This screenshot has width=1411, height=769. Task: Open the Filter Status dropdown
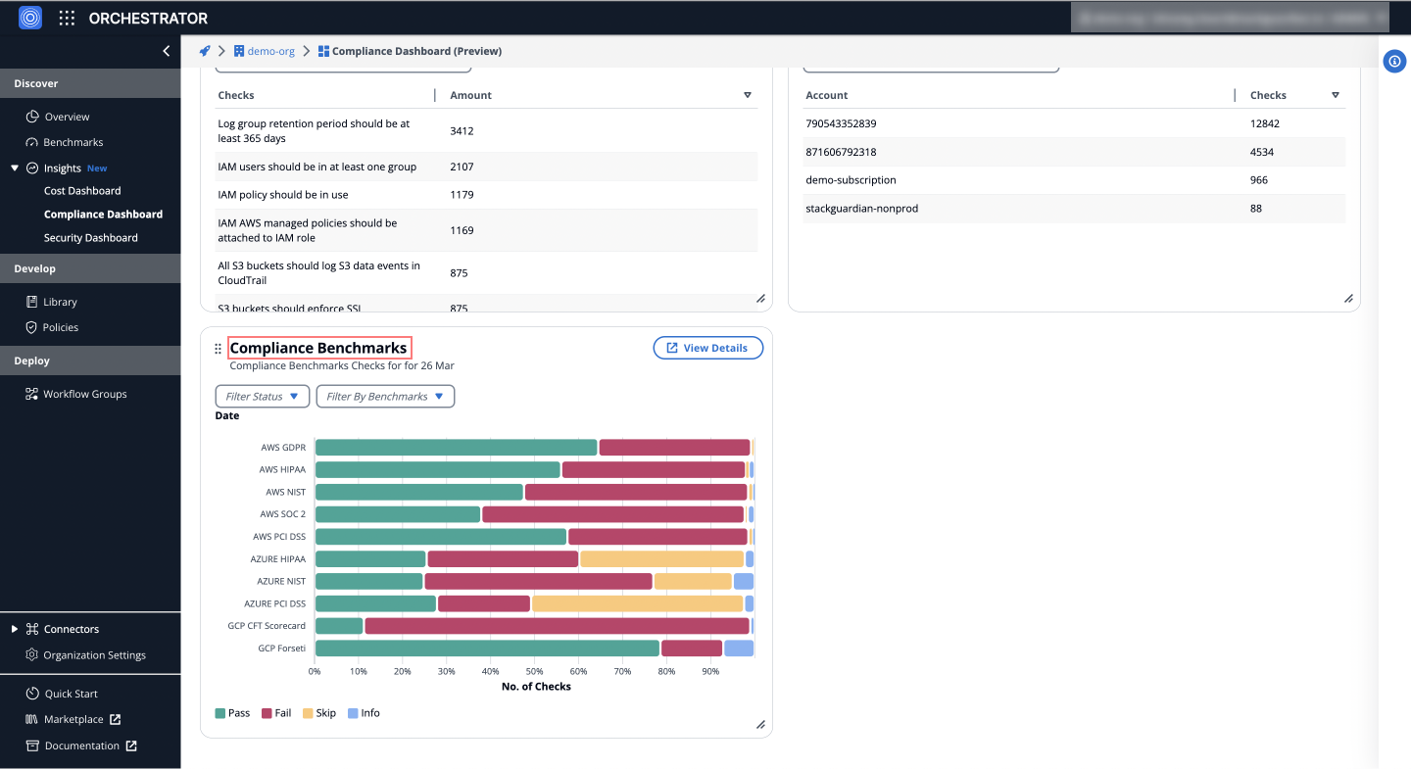(x=262, y=396)
